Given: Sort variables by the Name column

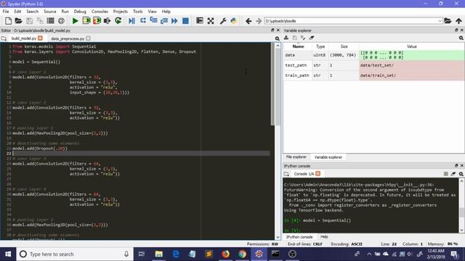Looking at the screenshot, I should [298, 46].
